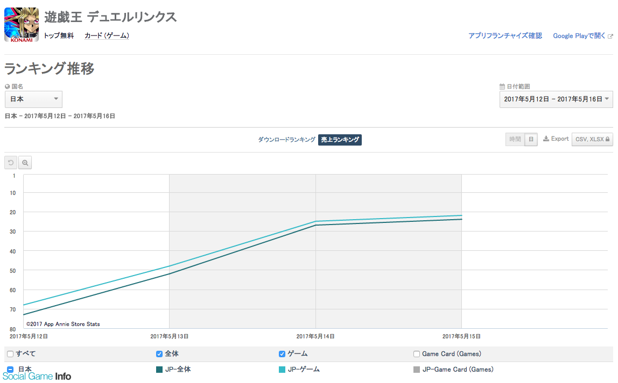Image resolution: width=618 pixels, height=383 pixels.
Task: Click the 2017年5月12日 axis label
Action: tap(29, 337)
